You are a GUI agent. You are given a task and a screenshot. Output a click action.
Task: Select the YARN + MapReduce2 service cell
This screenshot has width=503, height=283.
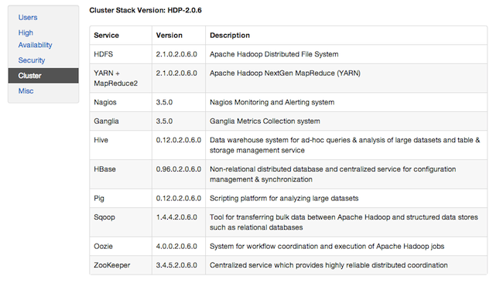point(121,78)
